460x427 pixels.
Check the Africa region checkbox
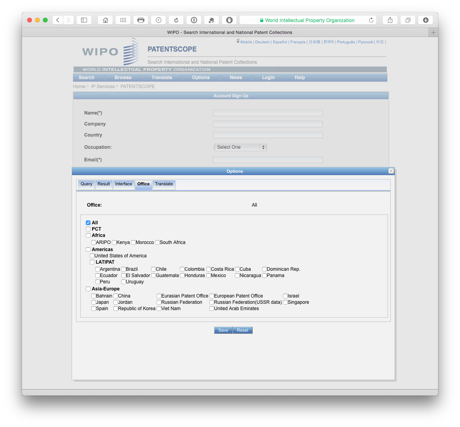click(x=88, y=235)
